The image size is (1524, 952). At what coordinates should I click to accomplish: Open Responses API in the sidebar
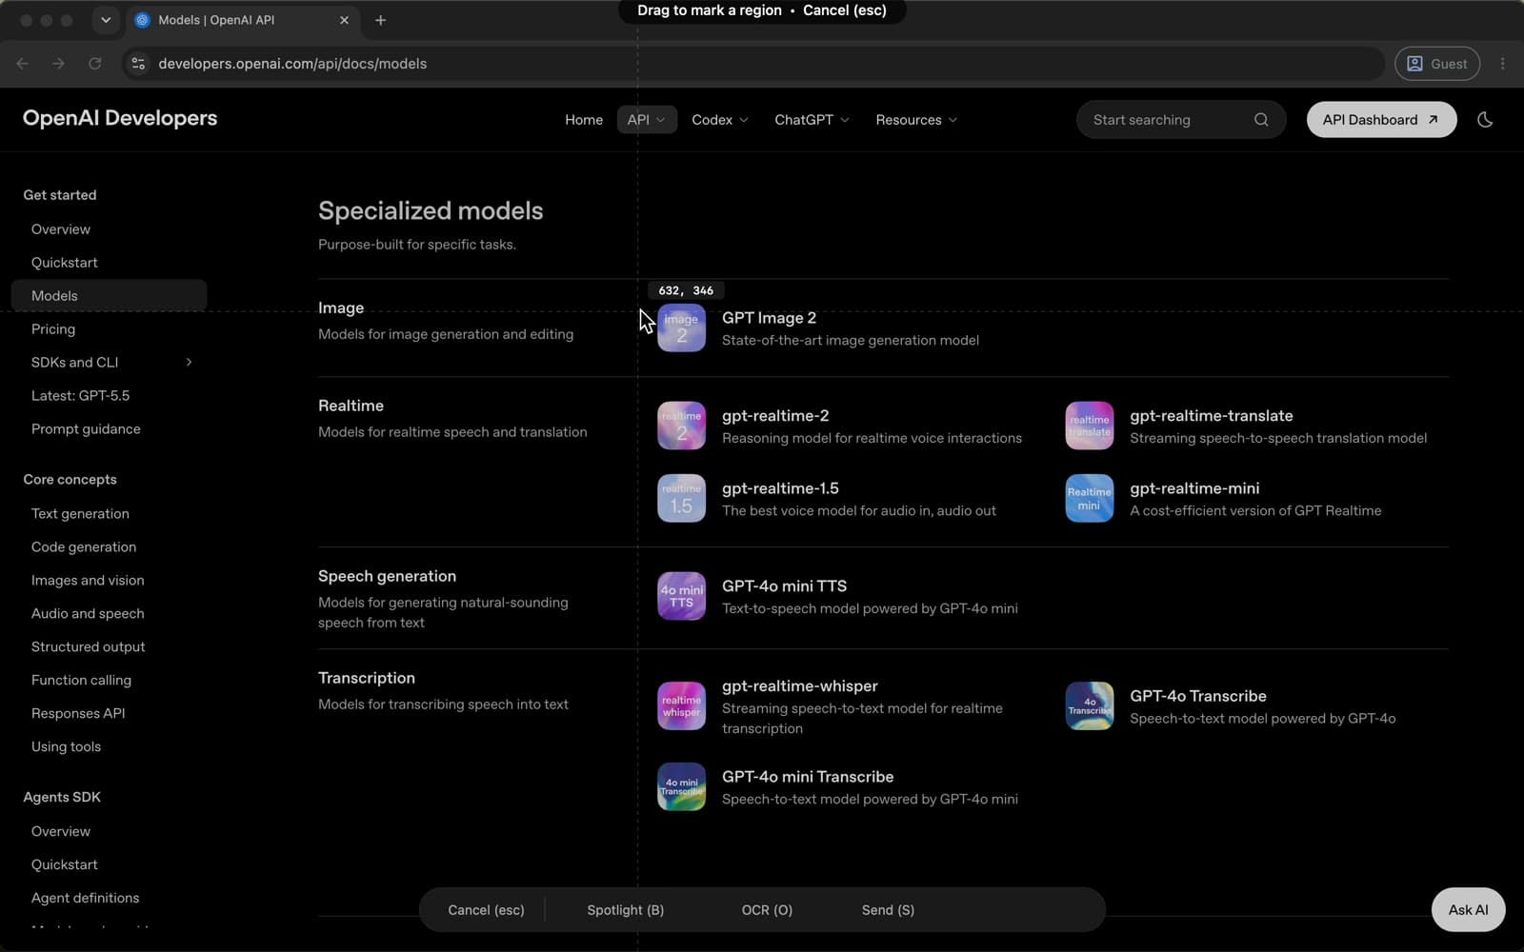point(78,714)
